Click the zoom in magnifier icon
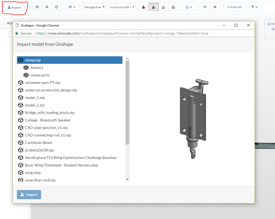This screenshot has width=275, height=219. (x=37, y=7)
